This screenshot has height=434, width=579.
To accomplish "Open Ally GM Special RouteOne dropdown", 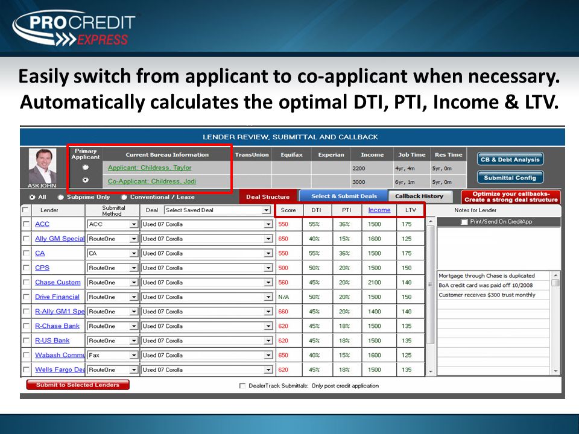I will (113, 239).
